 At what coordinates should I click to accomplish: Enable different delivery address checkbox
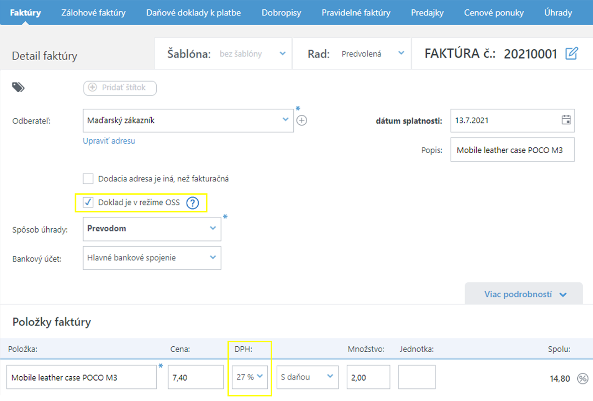tap(88, 179)
